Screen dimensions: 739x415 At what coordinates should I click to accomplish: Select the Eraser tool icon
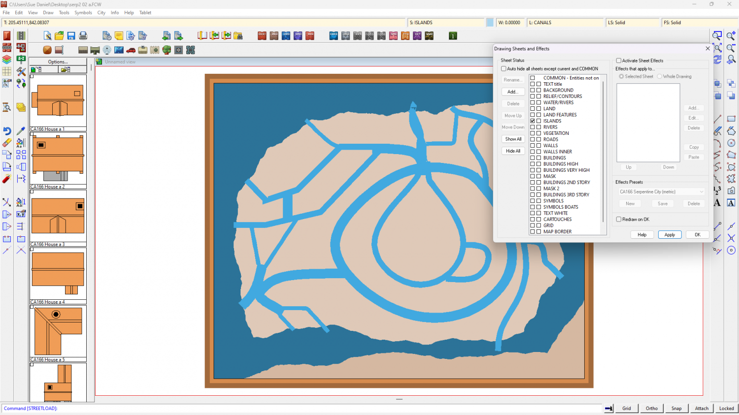click(x=7, y=143)
